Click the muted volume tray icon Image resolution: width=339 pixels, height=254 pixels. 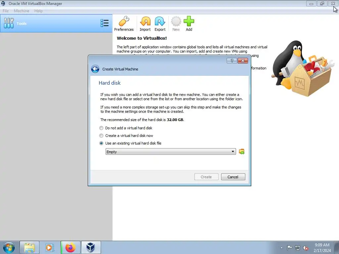pyautogui.click(x=306, y=248)
